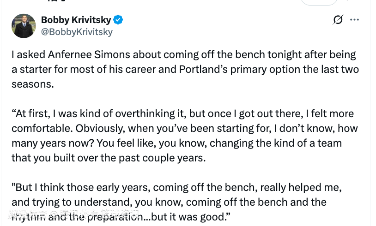Click the faint watermark text at bottom left
376x226 pixels.
pos(74,214)
